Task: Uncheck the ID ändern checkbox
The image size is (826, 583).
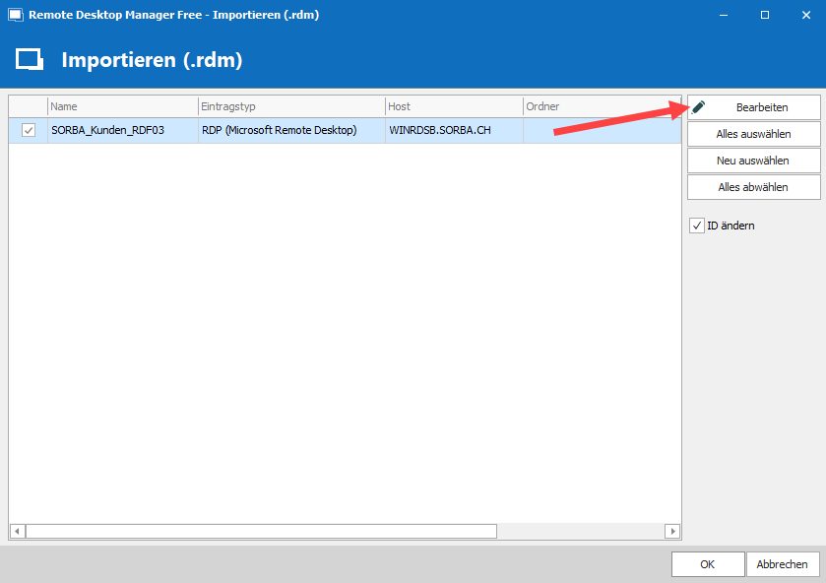Action: (697, 226)
